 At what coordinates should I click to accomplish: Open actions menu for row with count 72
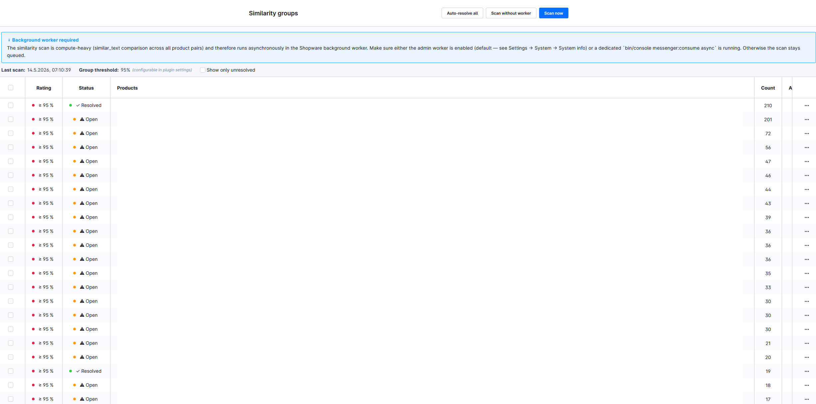tap(807, 134)
